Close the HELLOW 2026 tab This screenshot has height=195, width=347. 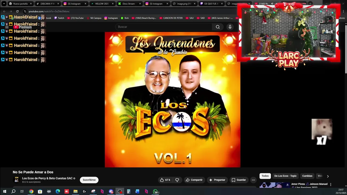113,4
